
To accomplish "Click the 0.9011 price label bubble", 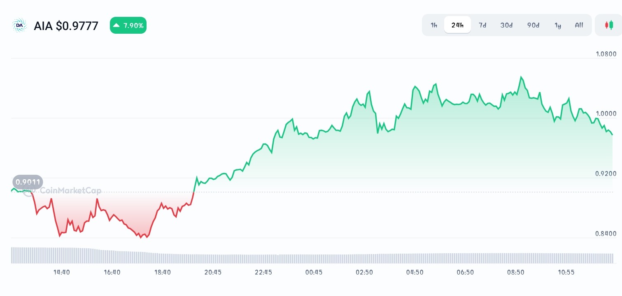I will point(27,182).
